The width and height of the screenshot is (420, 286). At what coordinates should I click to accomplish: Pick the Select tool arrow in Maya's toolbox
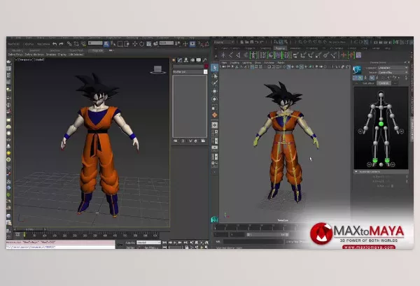click(x=214, y=68)
